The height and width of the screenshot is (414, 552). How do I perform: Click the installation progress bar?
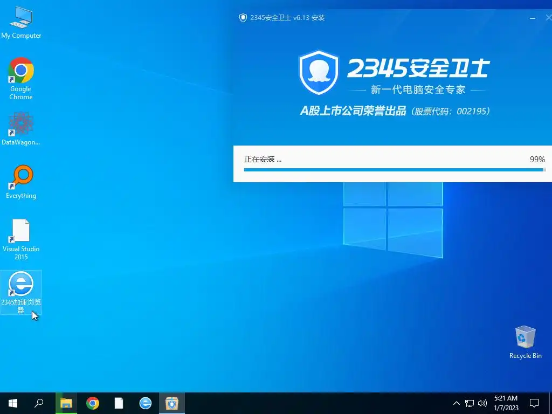(395, 170)
